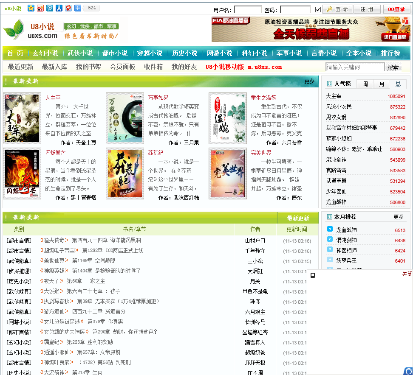Click author 山村户口 in update list

255,241
